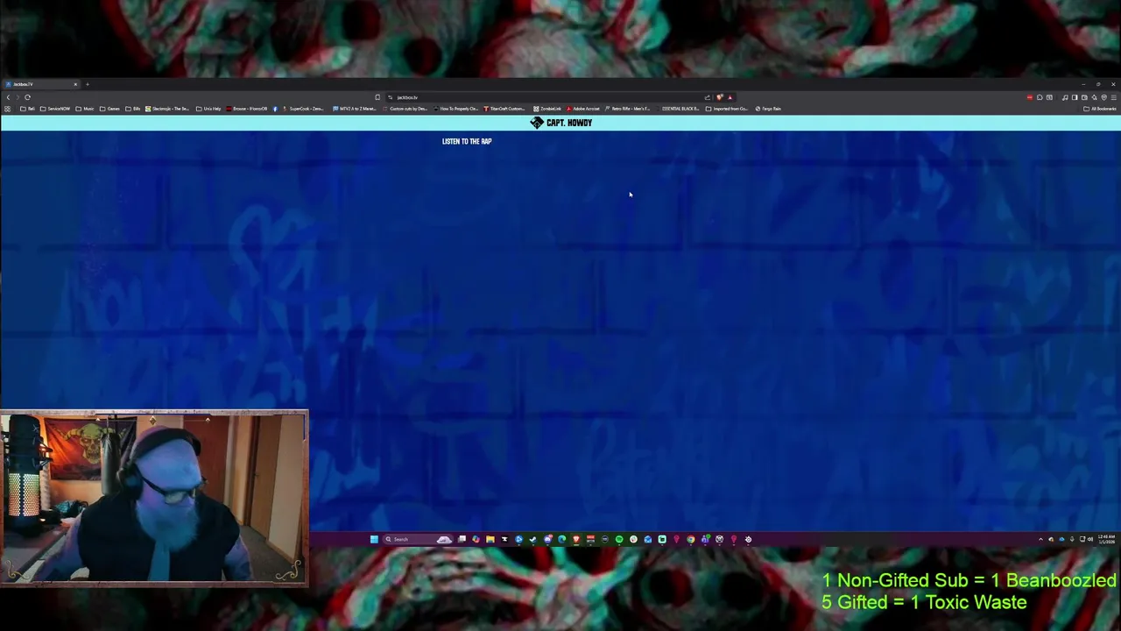Image resolution: width=1121 pixels, height=631 pixels.
Task: Bookmark this page via bookmark icon
Action: coord(377,97)
